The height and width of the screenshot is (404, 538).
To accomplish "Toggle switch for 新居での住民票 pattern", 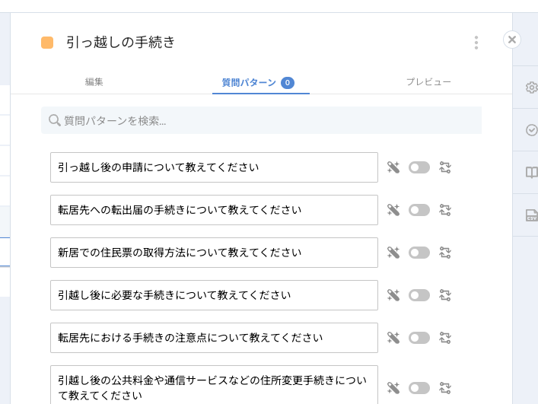I will [x=419, y=253].
